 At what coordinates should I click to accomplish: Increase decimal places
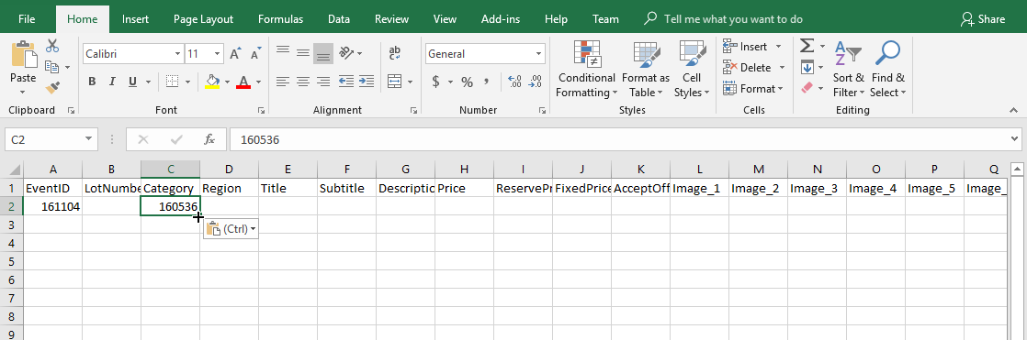point(515,82)
